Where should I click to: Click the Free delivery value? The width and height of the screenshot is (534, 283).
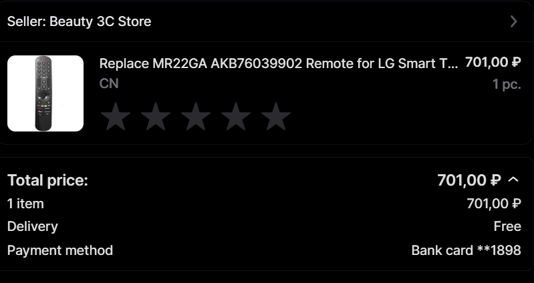coord(507,226)
